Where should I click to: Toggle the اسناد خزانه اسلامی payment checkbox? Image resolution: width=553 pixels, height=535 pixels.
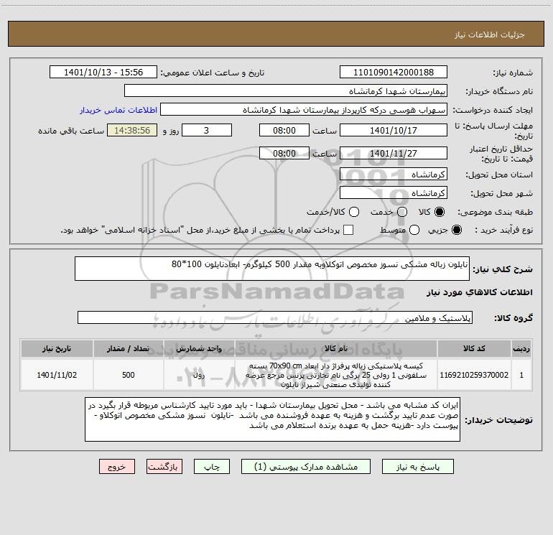coord(348,230)
